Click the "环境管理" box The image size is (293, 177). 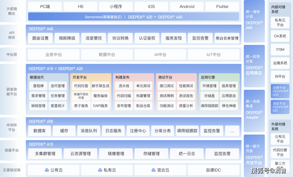tap(209, 86)
